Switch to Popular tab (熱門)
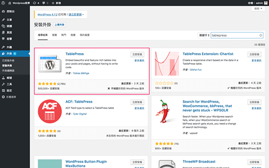Viewport: 269px width, 168px height. coord(64,35)
